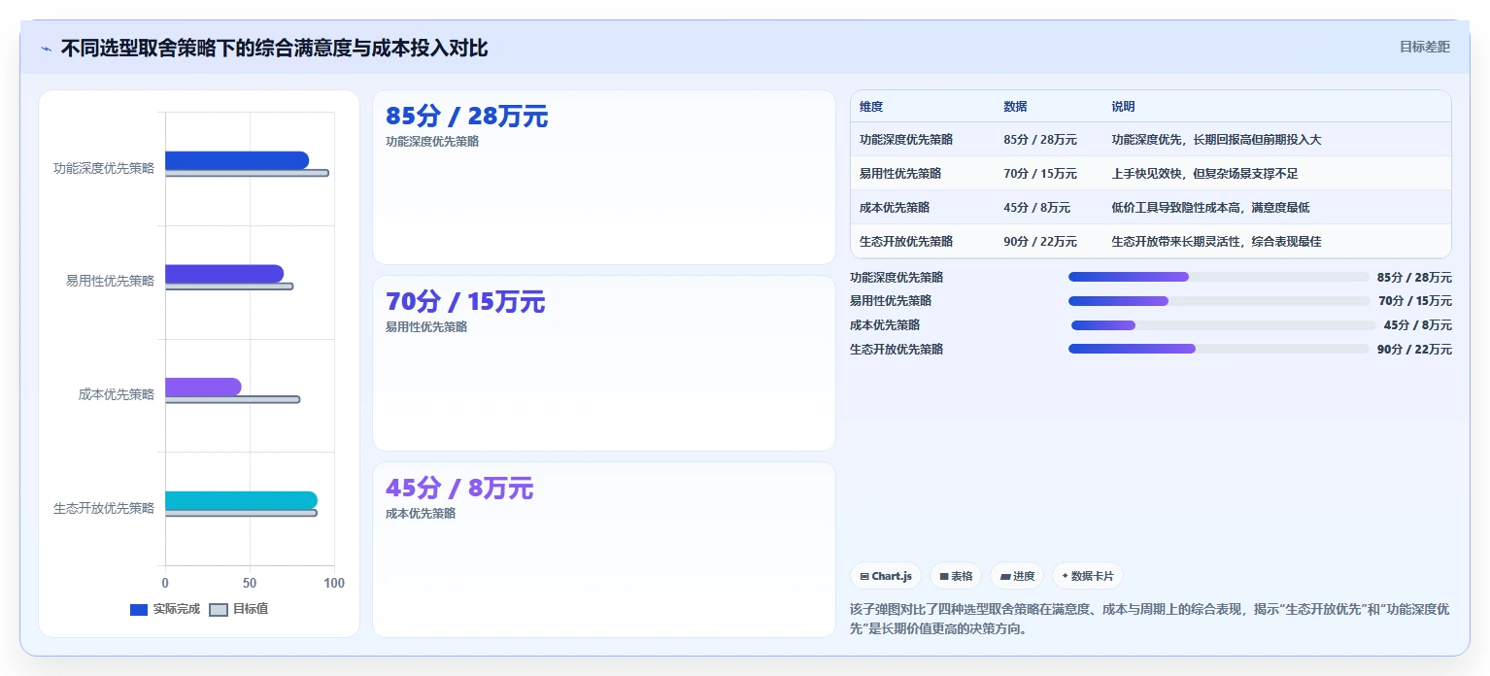This screenshot has width=1490, height=676.
Task: Click progress list label 成本优先策略
Action: tap(885, 325)
